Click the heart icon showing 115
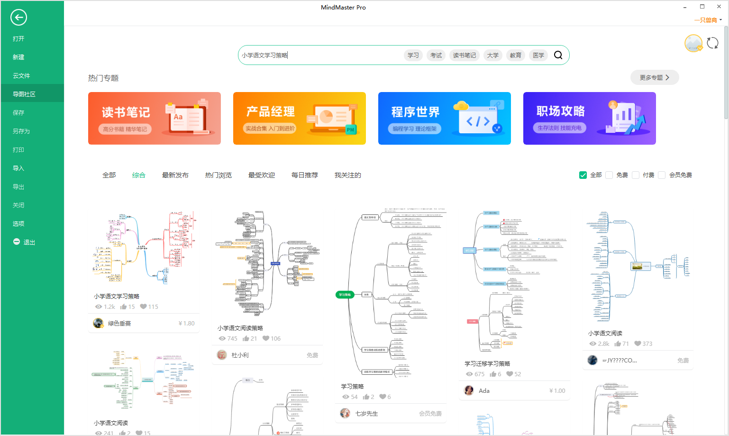729x436 pixels. 143,307
